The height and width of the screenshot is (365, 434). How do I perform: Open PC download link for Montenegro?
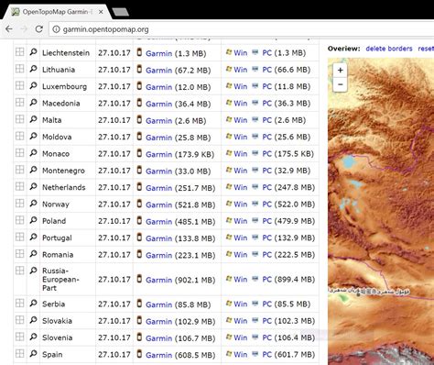pos(266,171)
